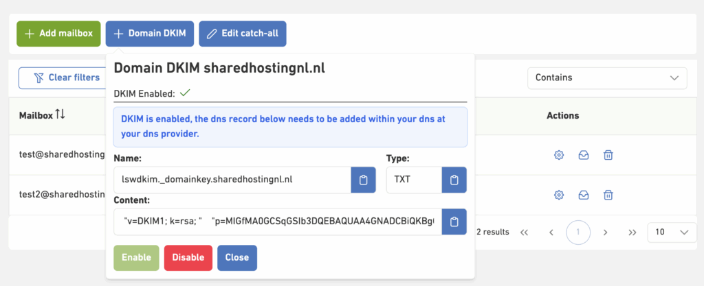
Task: Sort by the Mailbox column arrows
Action: tap(60, 115)
